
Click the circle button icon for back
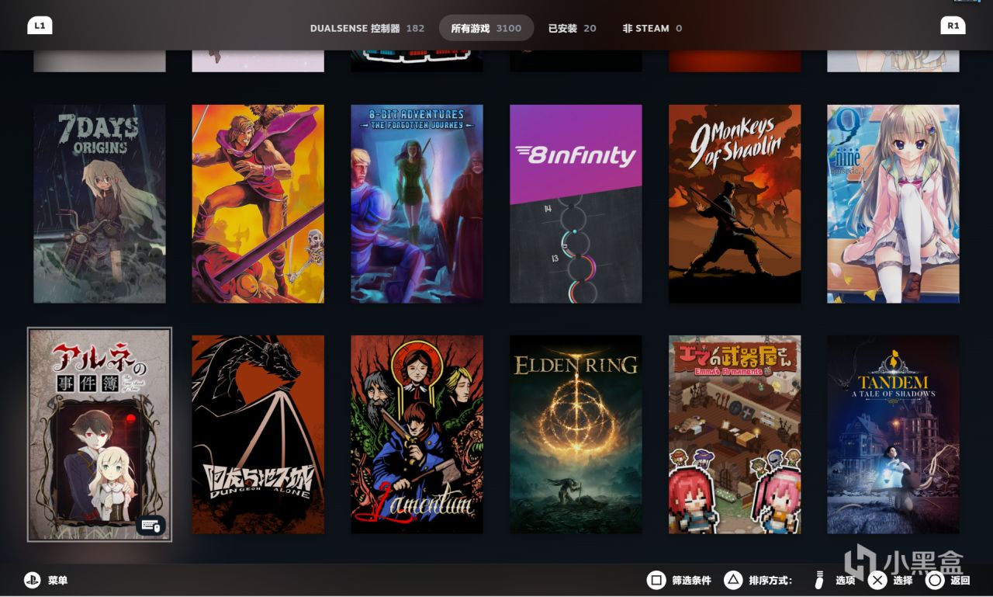(936, 580)
